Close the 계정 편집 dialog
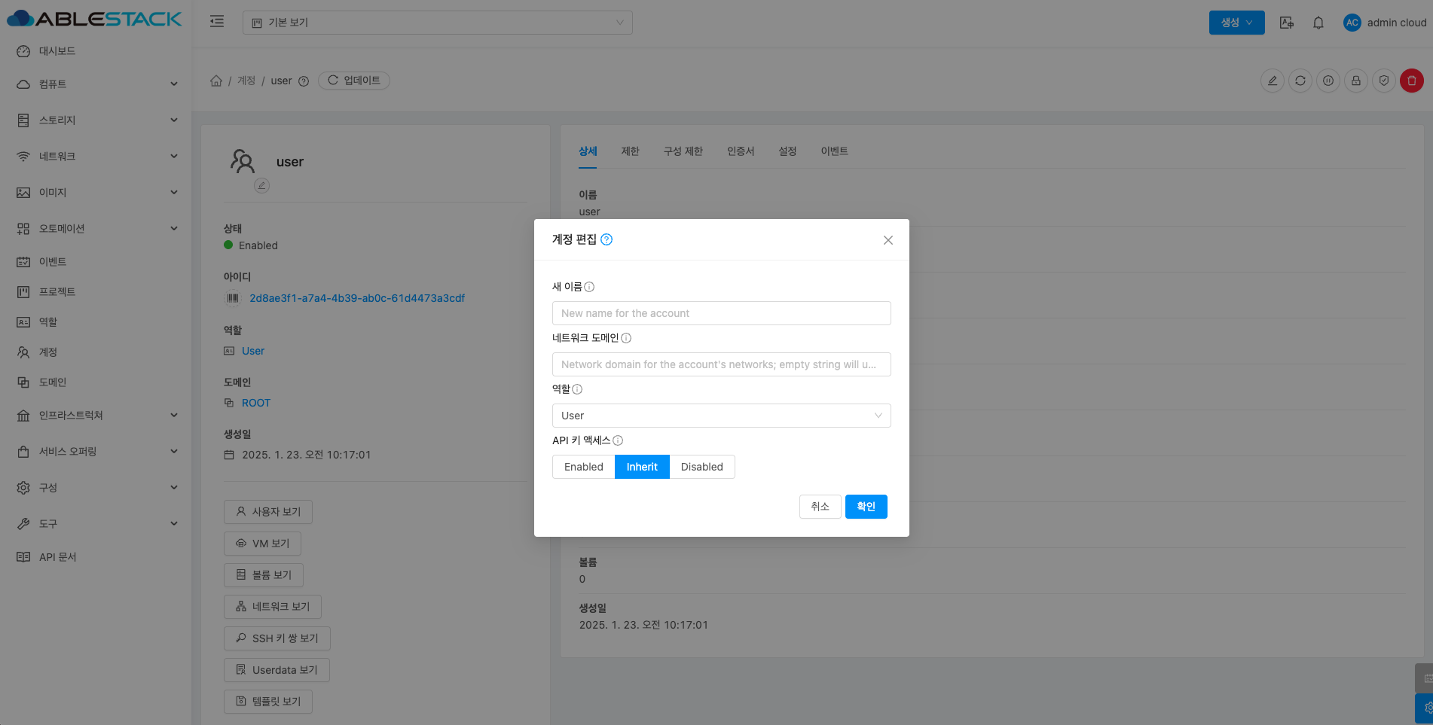Screen dimensions: 1433x725 tap(888, 240)
